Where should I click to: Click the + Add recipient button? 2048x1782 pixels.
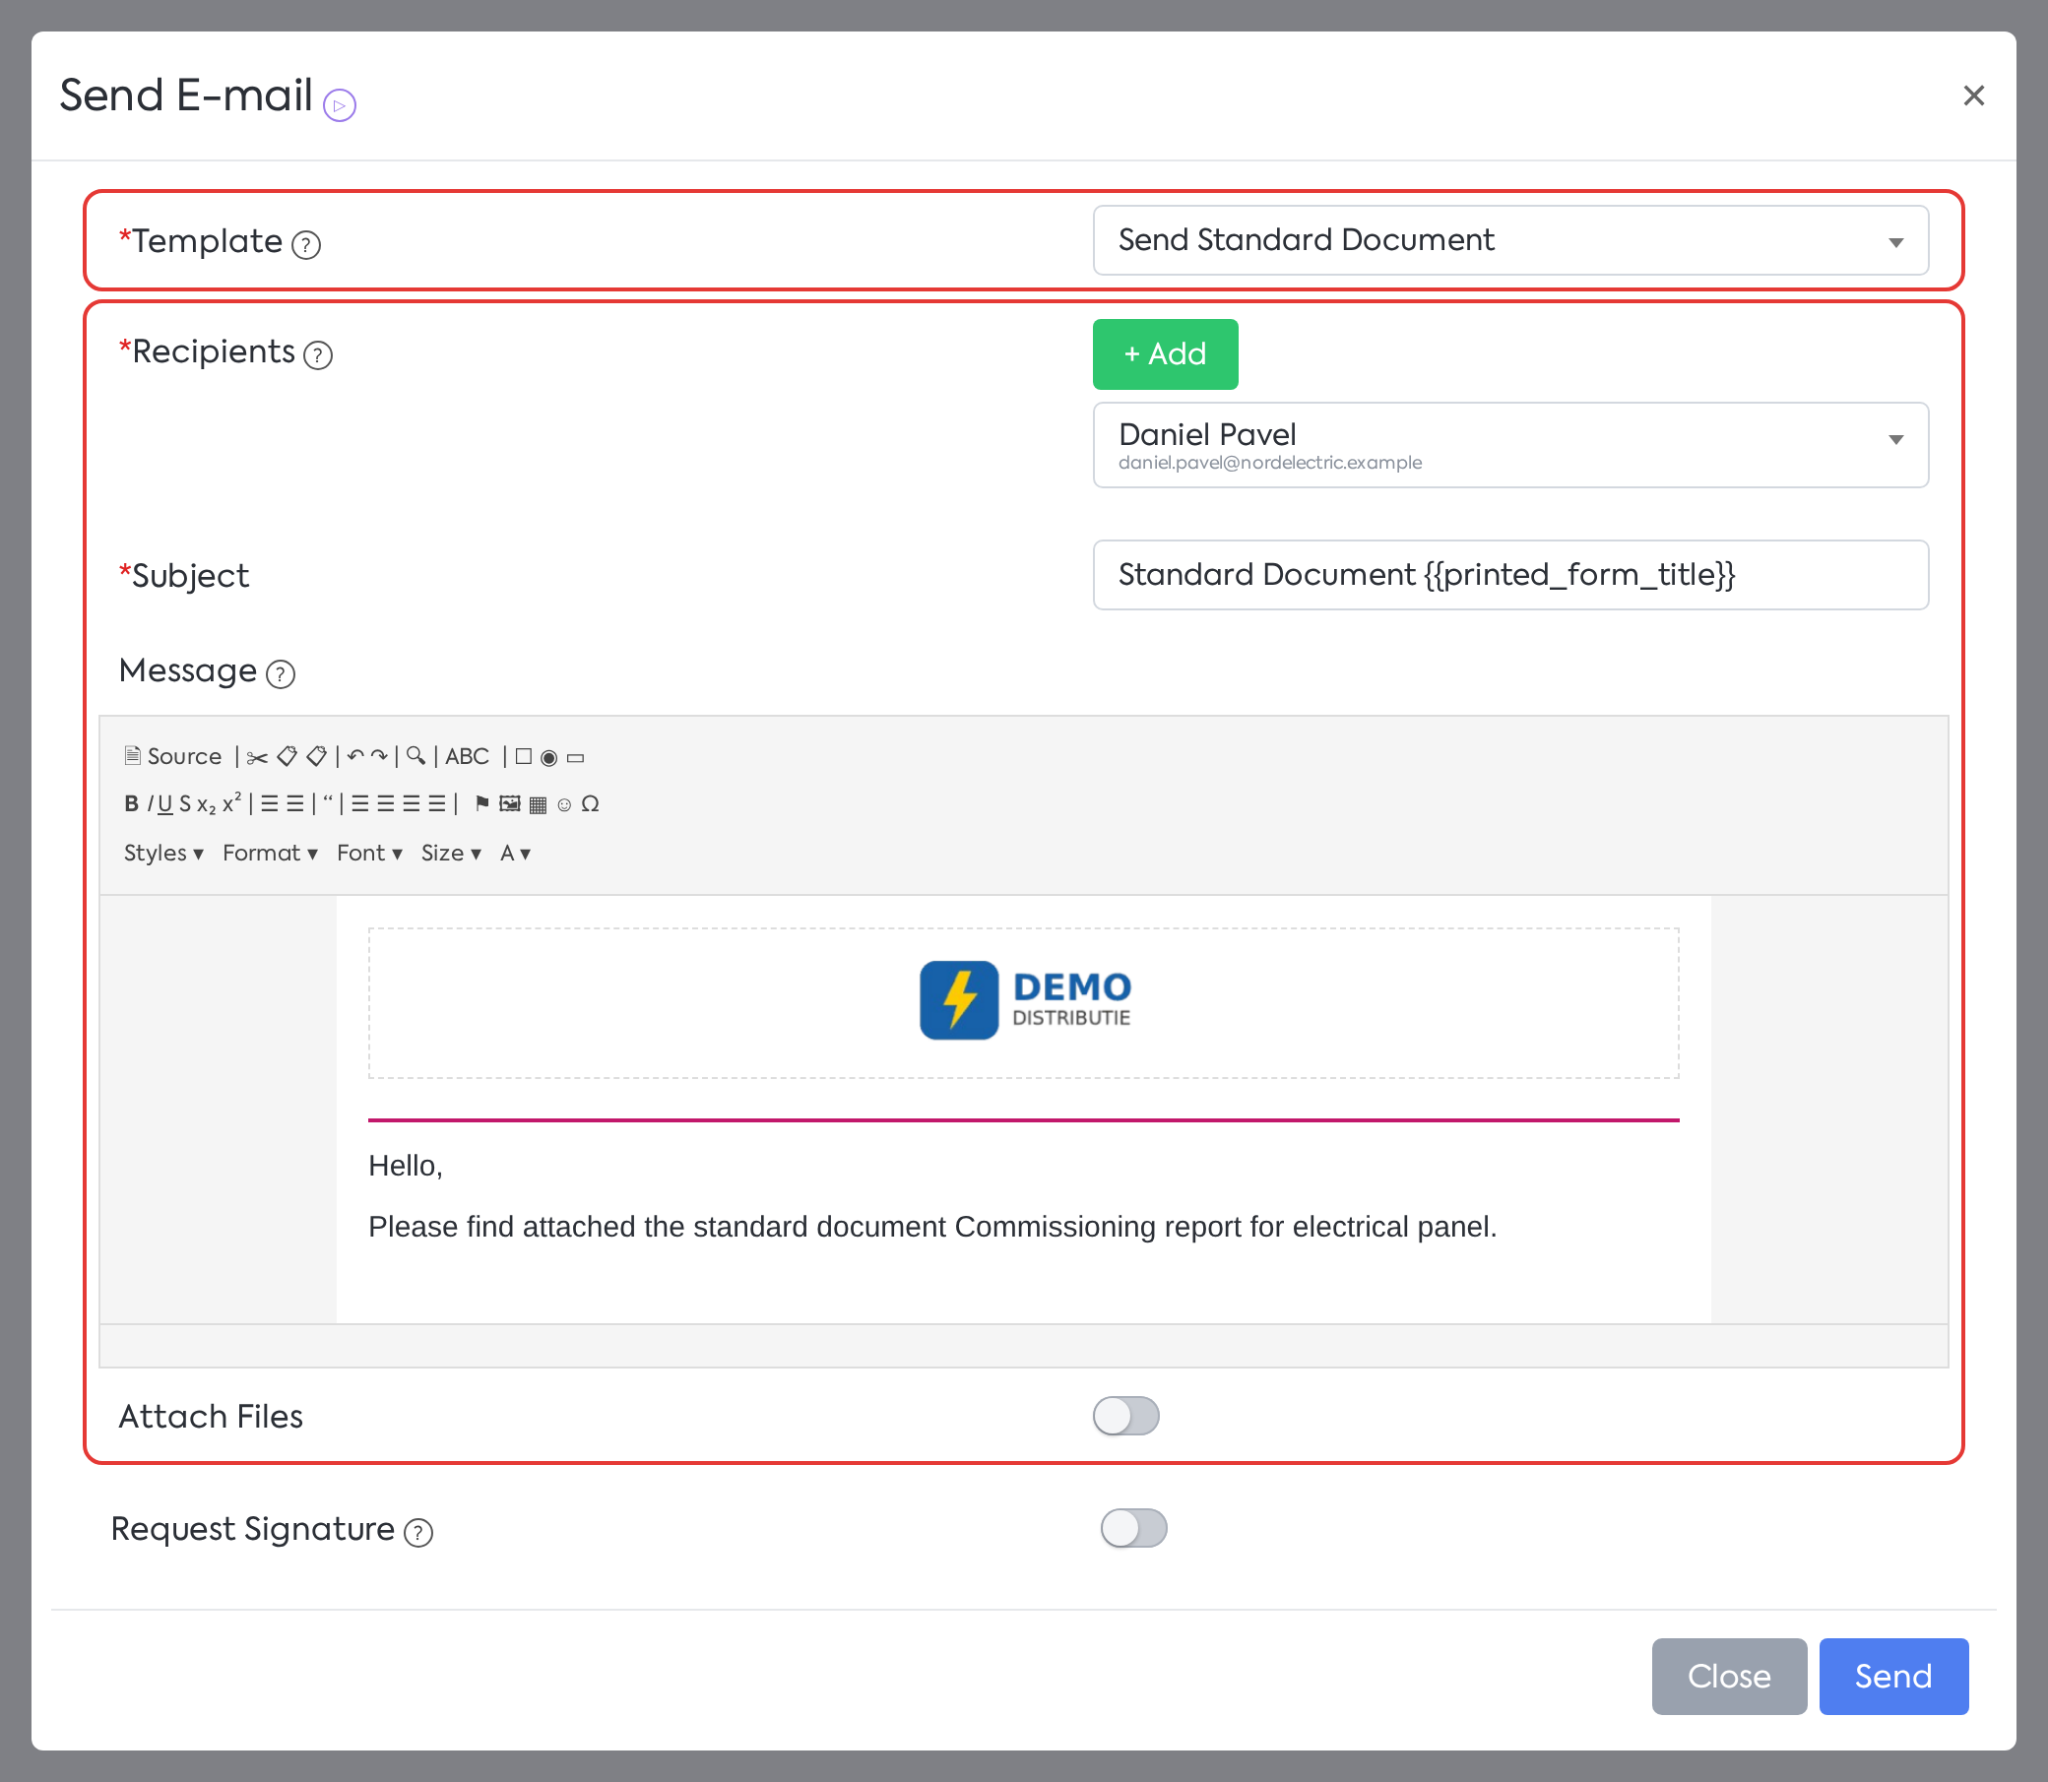(1165, 354)
